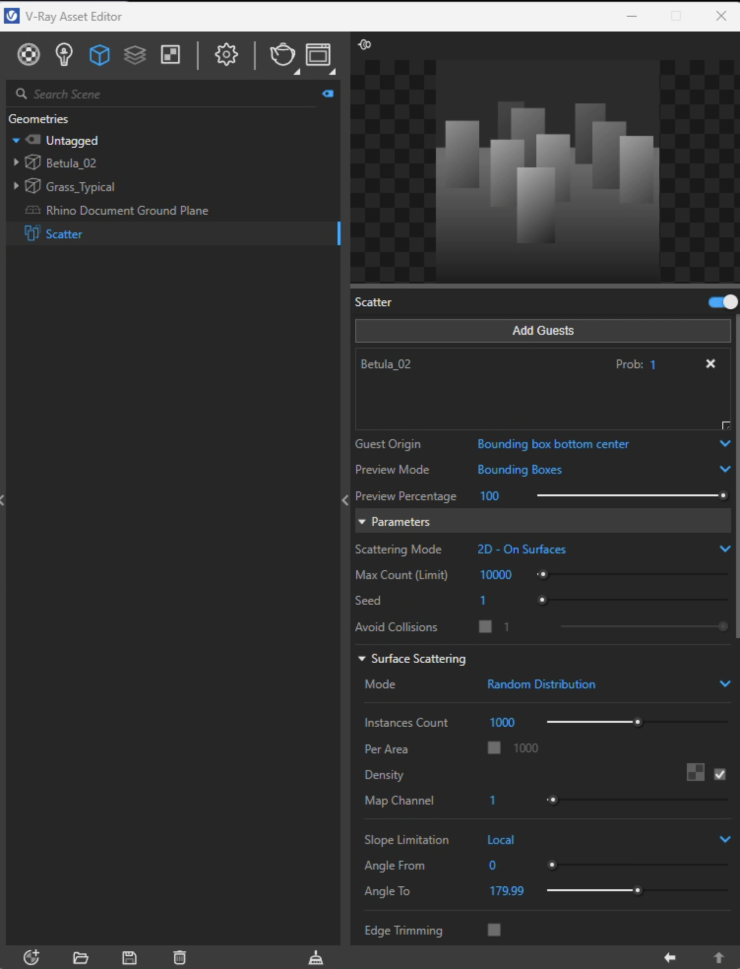Open the Materials category icon
740x969 pixels.
(x=29, y=54)
